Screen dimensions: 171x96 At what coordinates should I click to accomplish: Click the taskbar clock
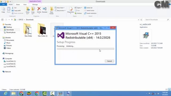pyautogui.click(x=165, y=94)
